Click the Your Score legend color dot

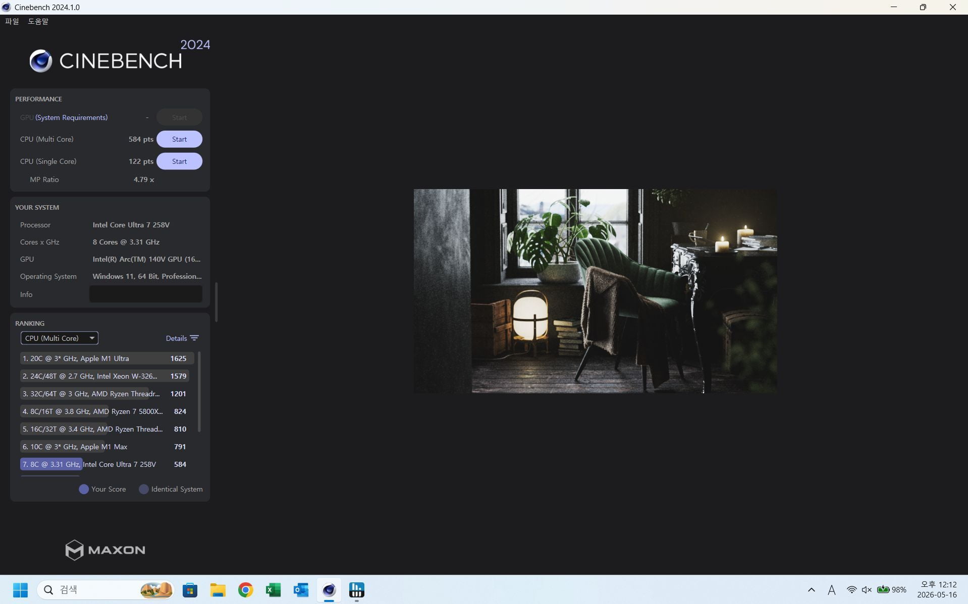[84, 489]
